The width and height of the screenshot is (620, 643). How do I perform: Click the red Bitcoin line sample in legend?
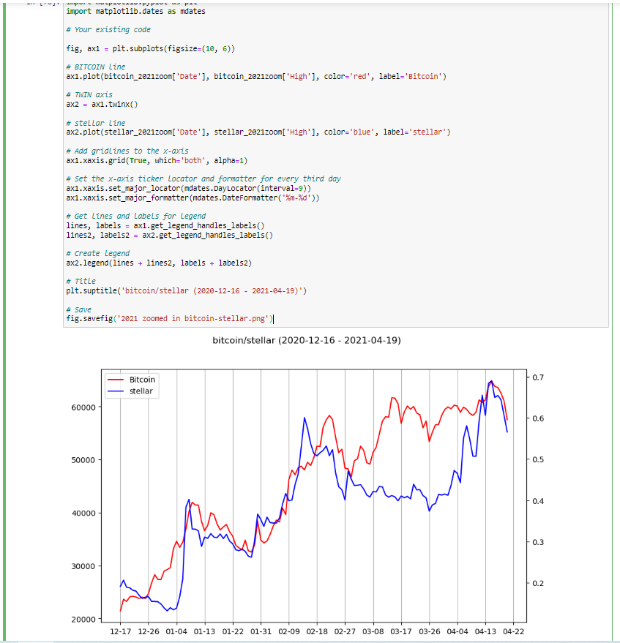click(116, 380)
